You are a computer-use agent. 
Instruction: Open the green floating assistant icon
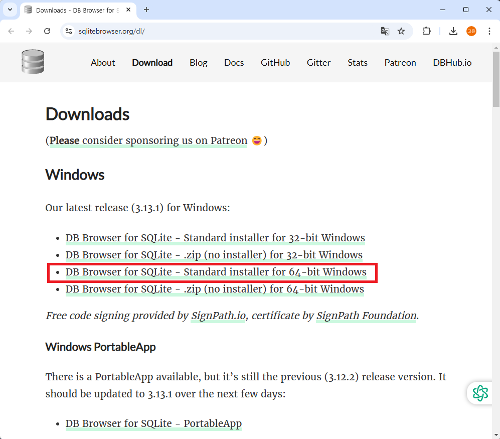[480, 393]
